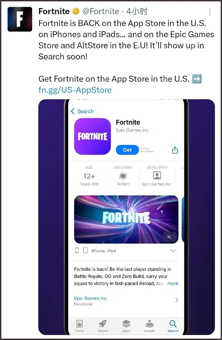Open the Fortnite profile avatar
Viewport: 222px width, 340px height.
20,19
